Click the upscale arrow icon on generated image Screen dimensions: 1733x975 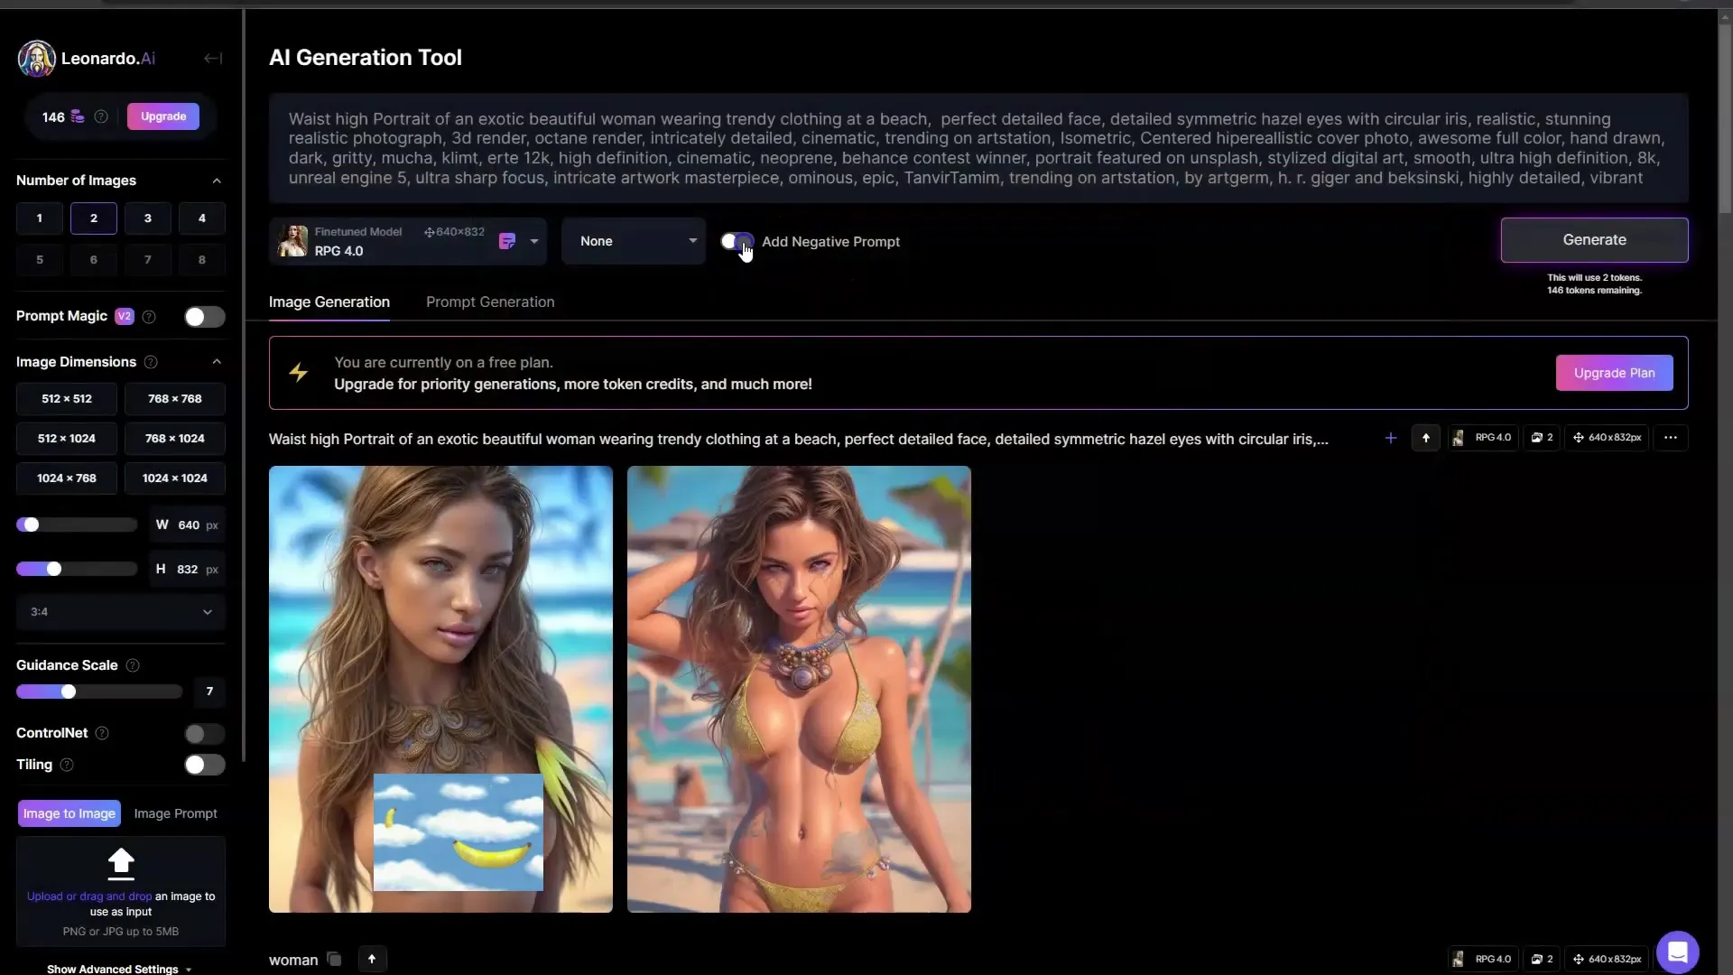coord(1426,437)
